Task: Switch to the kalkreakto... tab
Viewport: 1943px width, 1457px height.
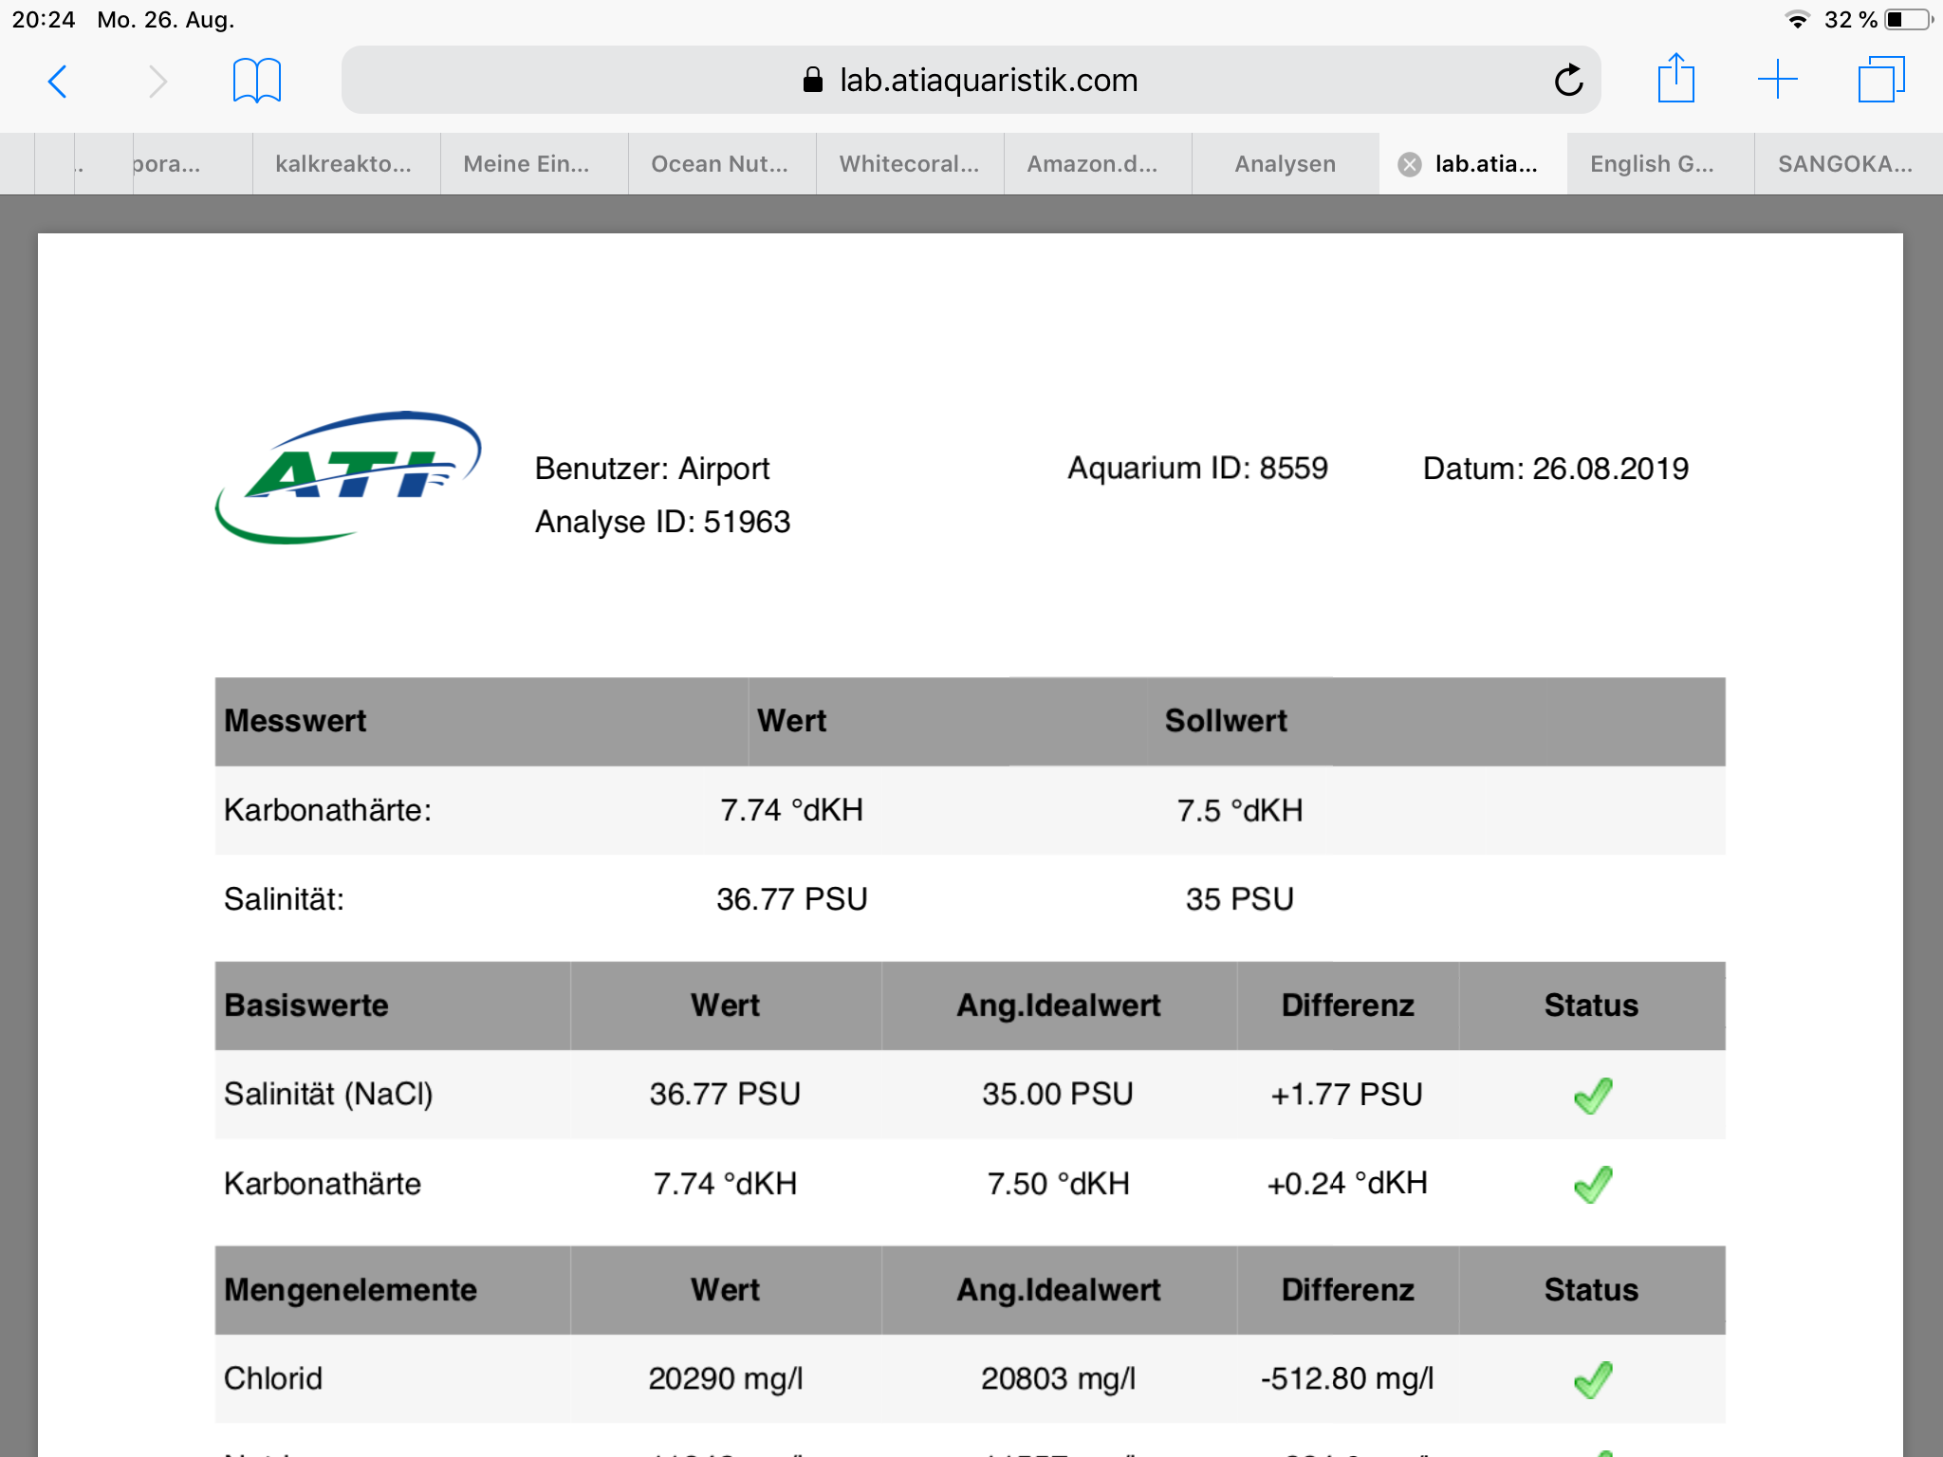Action: [x=343, y=164]
